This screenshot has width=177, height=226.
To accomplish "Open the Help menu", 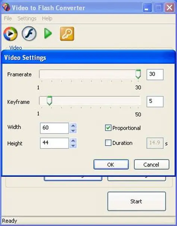I will pos(47,18).
